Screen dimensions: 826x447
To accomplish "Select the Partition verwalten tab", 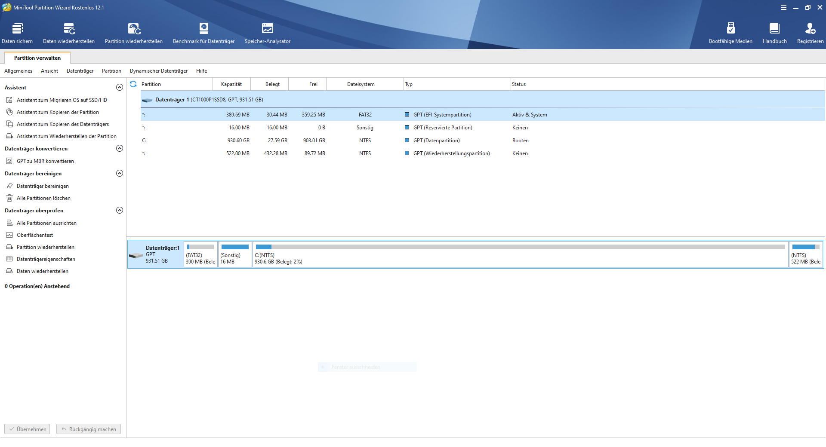I will pyautogui.click(x=37, y=58).
